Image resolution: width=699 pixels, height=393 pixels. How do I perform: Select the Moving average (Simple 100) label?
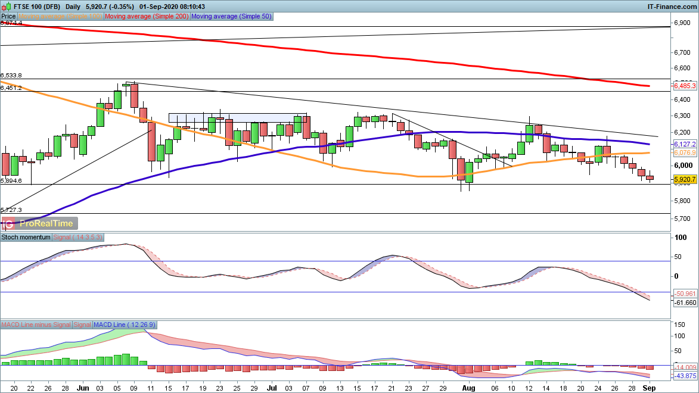coord(61,17)
